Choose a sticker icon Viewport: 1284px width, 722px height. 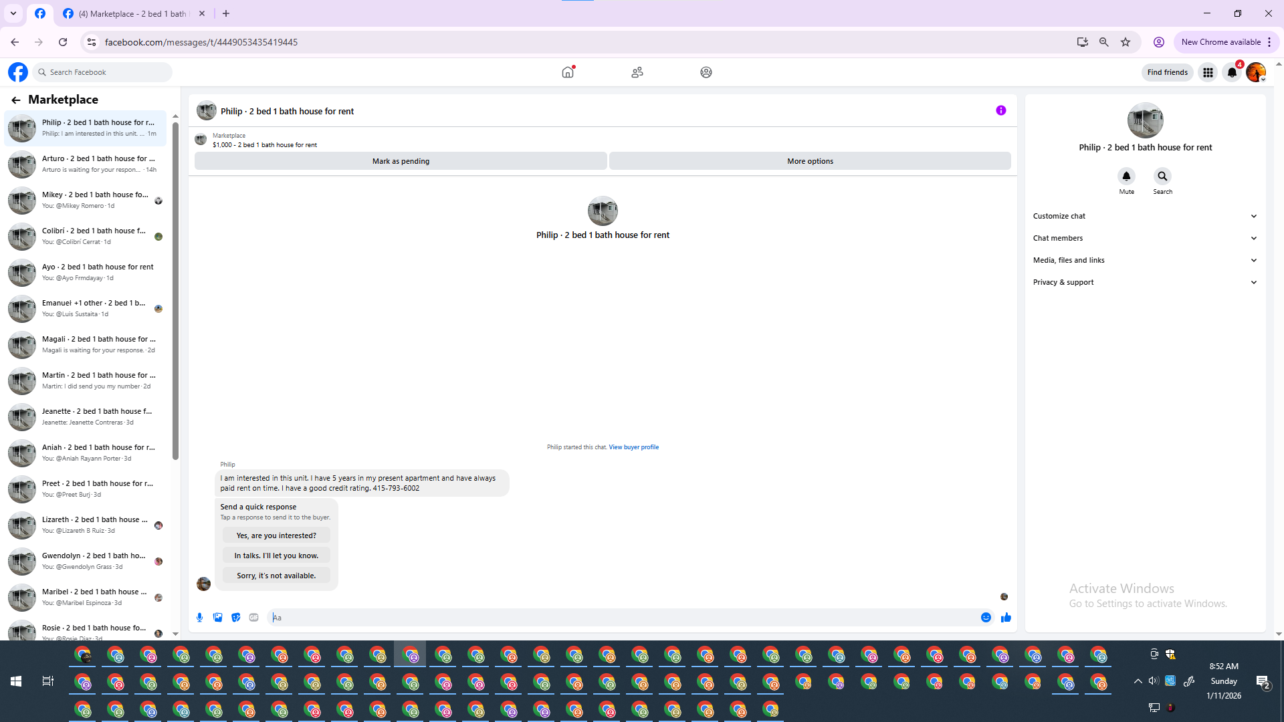(235, 618)
